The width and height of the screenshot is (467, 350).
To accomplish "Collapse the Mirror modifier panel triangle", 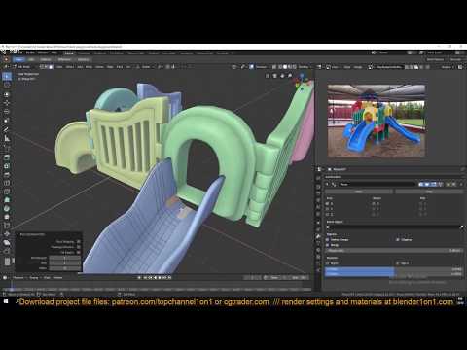I will (327, 184).
